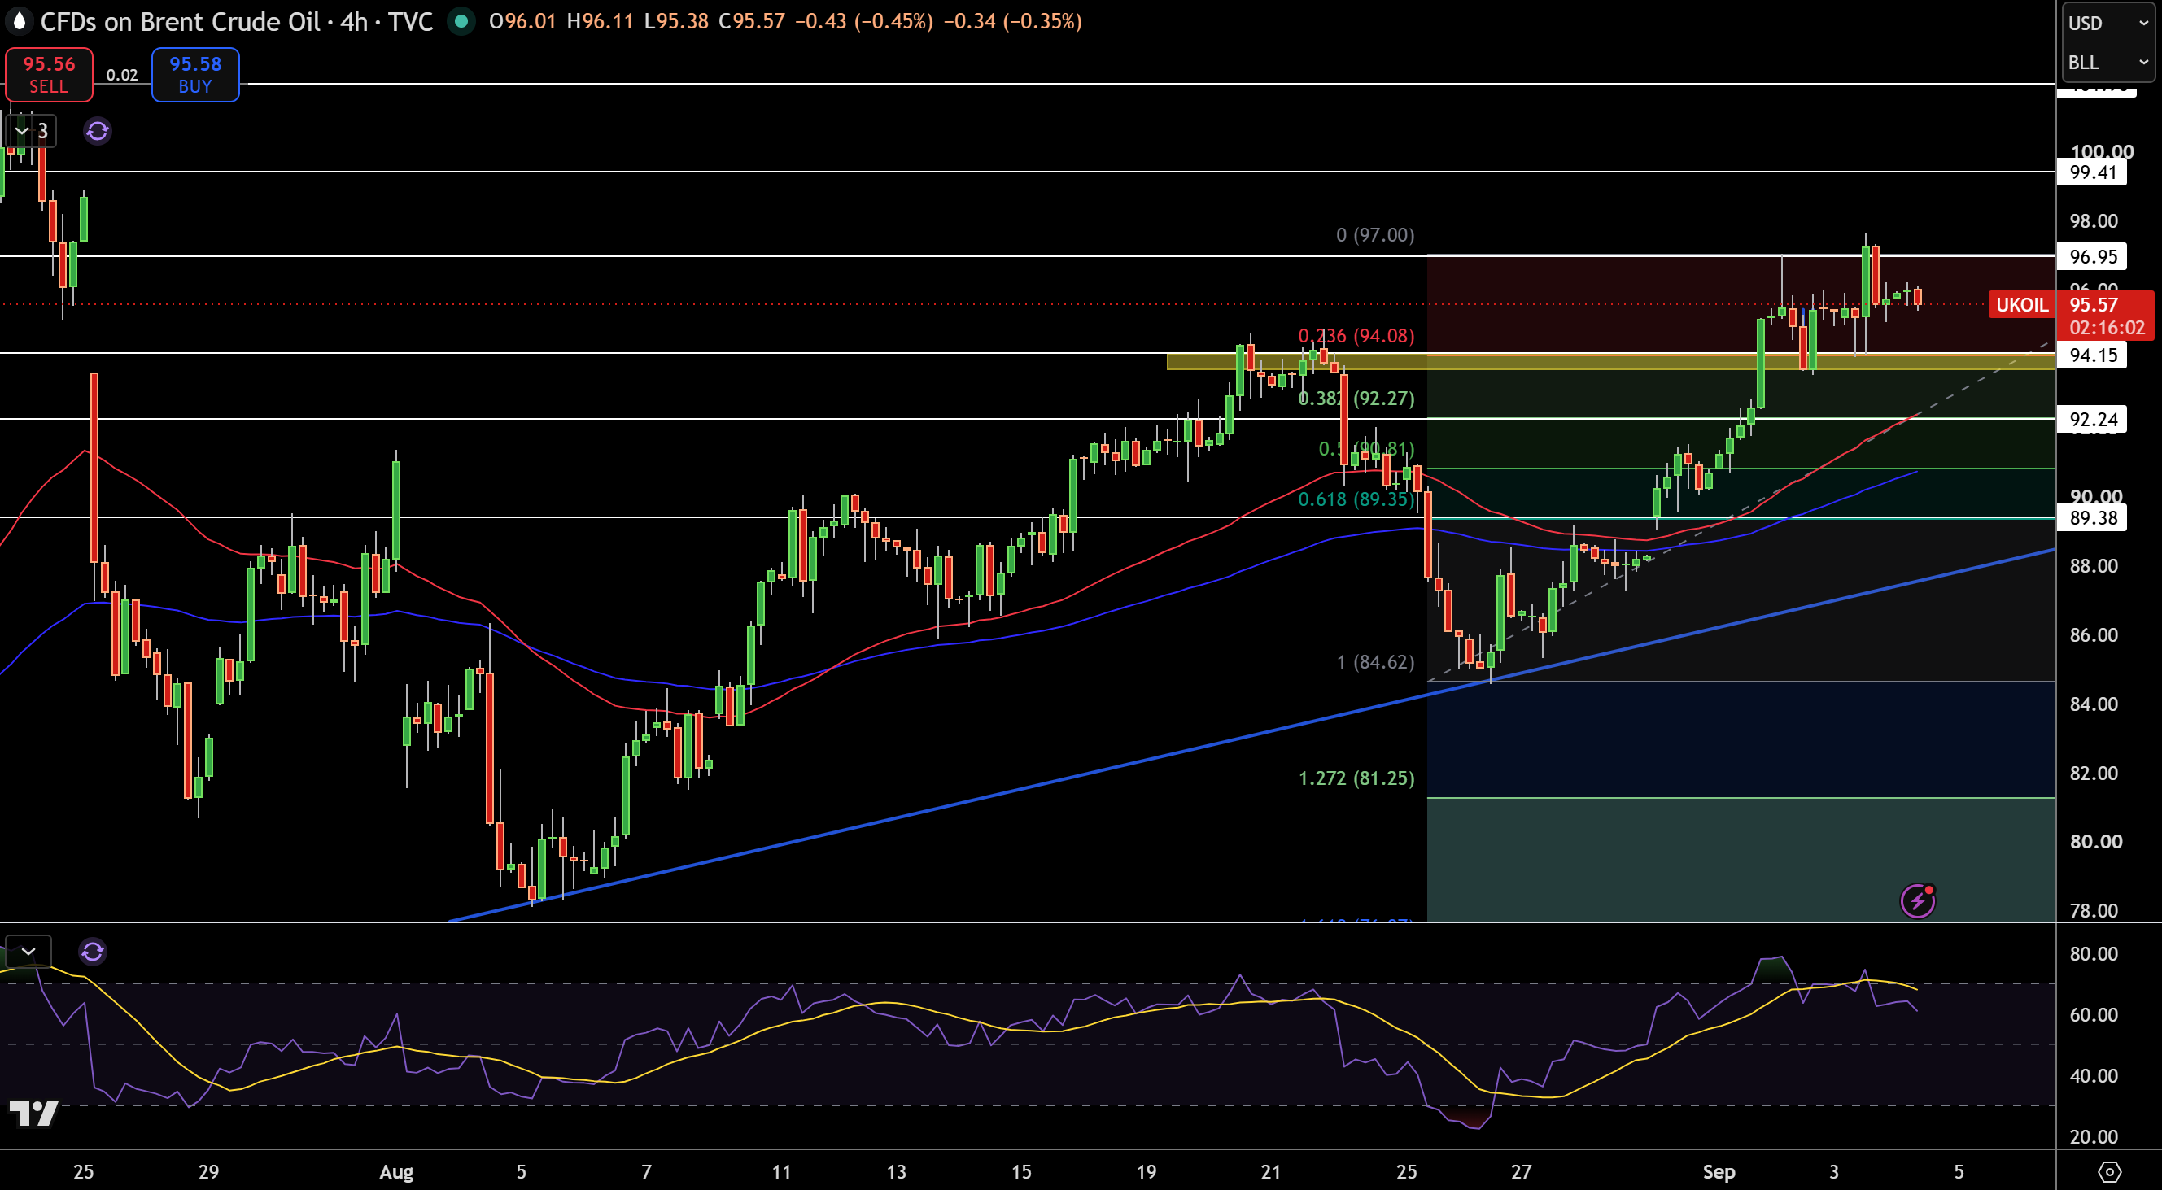Select the UKOIL price label
This screenshot has width=2162, height=1190.
(x=2022, y=305)
